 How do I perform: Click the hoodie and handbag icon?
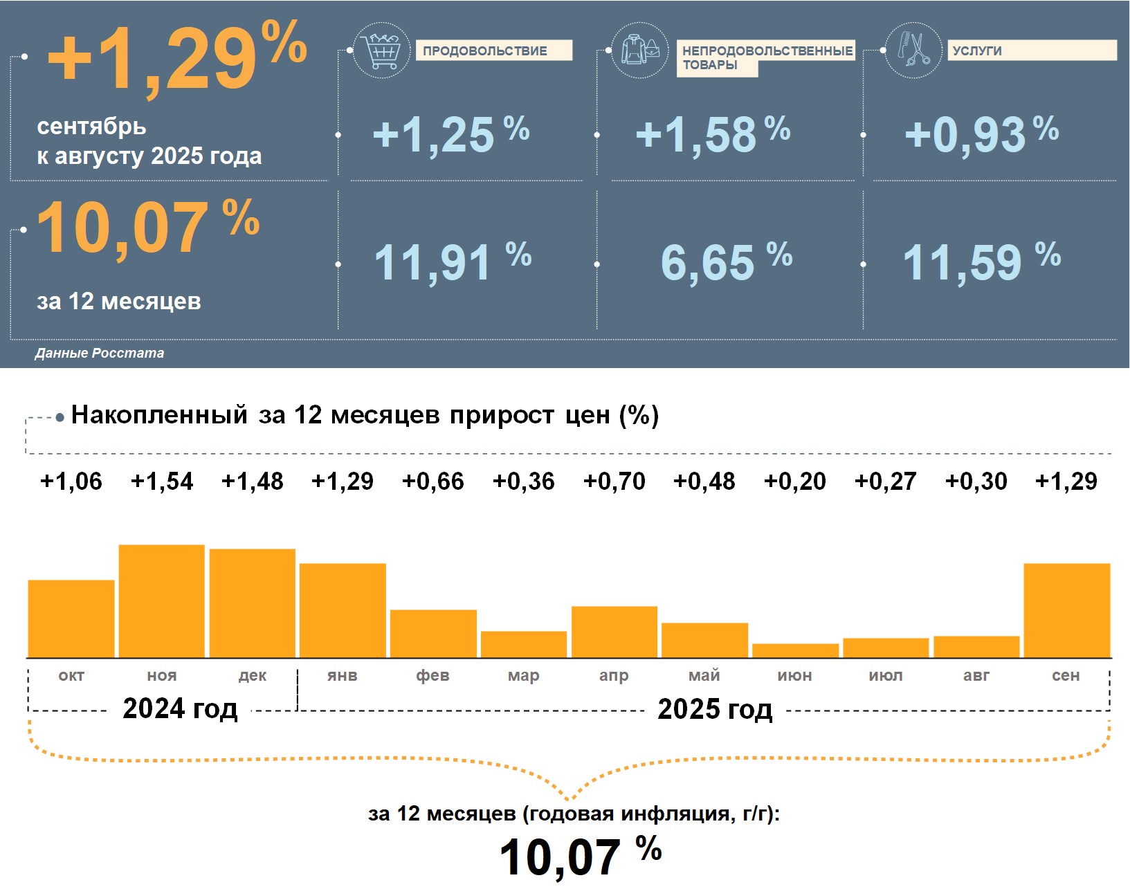pos(640,51)
